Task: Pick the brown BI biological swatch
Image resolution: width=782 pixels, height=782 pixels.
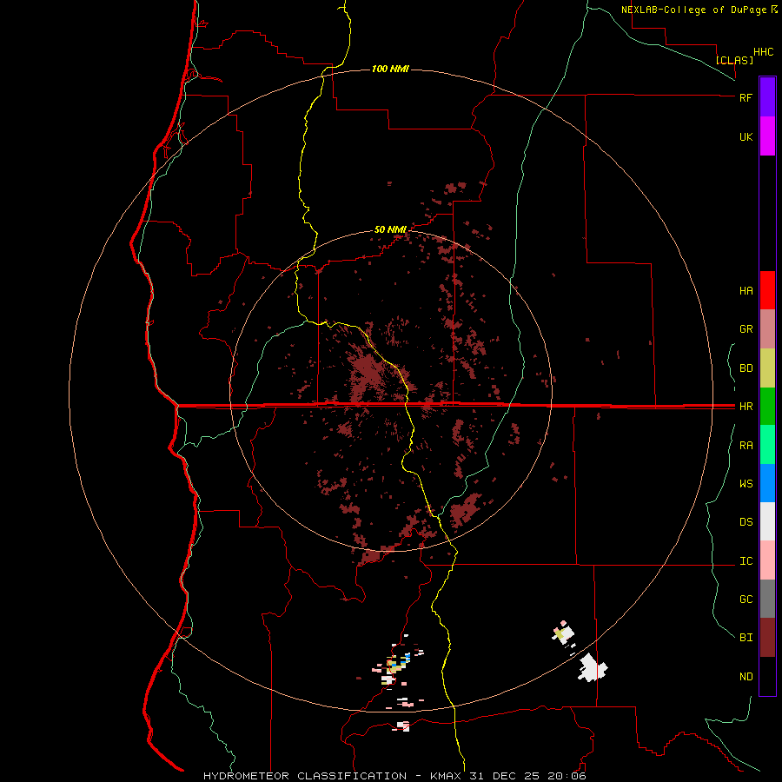Action: [767, 638]
